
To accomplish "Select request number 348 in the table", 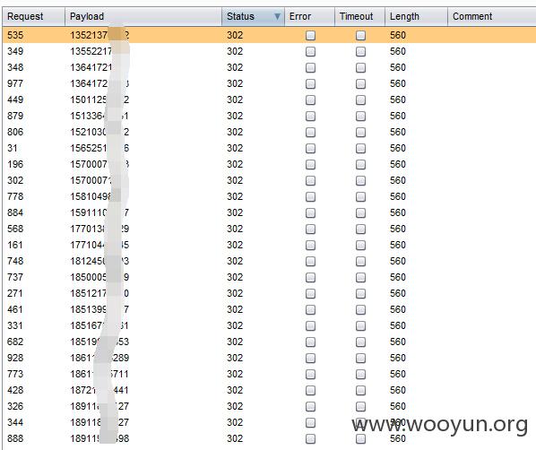I will click(15, 67).
